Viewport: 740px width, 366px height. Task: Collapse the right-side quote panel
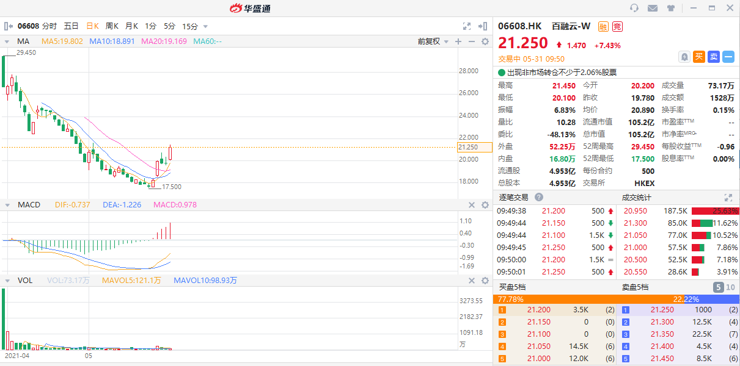click(483, 26)
